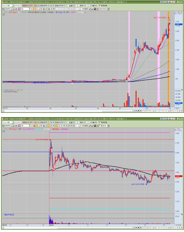Click leftmost toolbar icon beside 049470, top window
The width and height of the screenshot is (184, 232).
click(3, 9)
